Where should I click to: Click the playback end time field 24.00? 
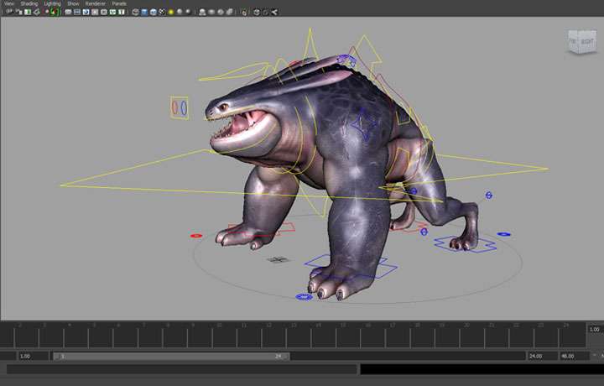(542, 356)
